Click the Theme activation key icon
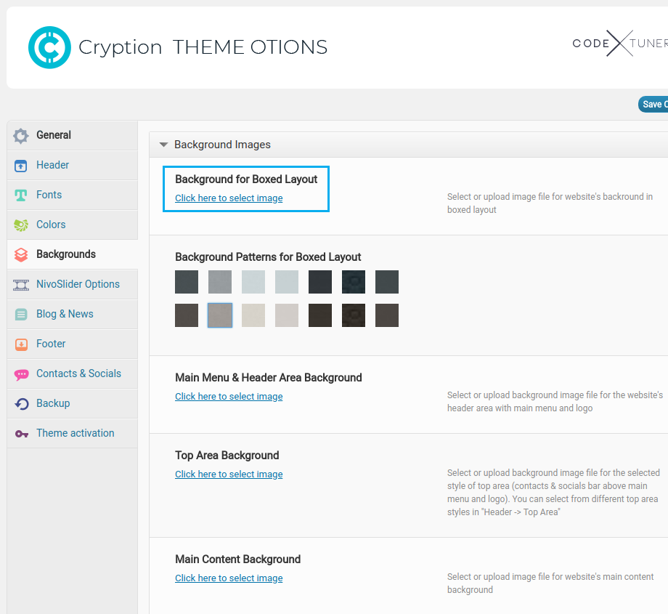 21,434
